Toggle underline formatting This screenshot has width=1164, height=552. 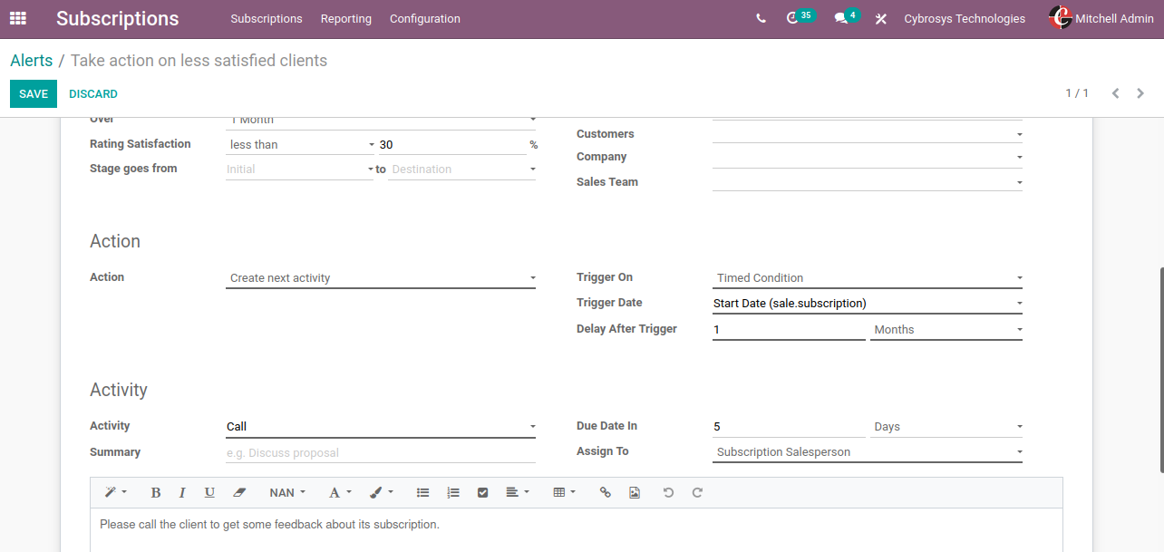click(x=209, y=492)
